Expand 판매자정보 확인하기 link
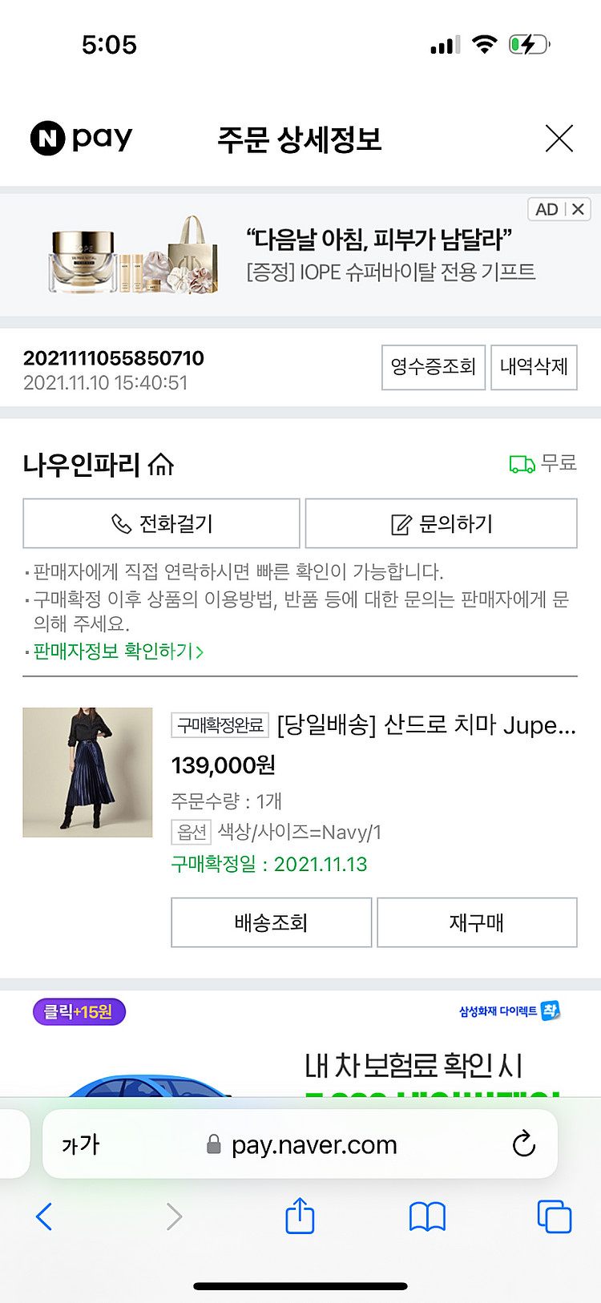 pyautogui.click(x=119, y=651)
